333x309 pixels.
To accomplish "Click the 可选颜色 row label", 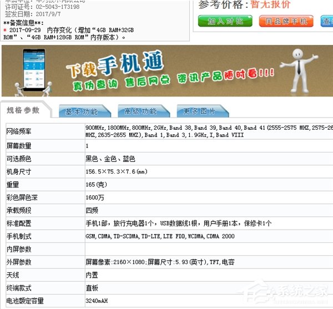I will tap(19, 159).
